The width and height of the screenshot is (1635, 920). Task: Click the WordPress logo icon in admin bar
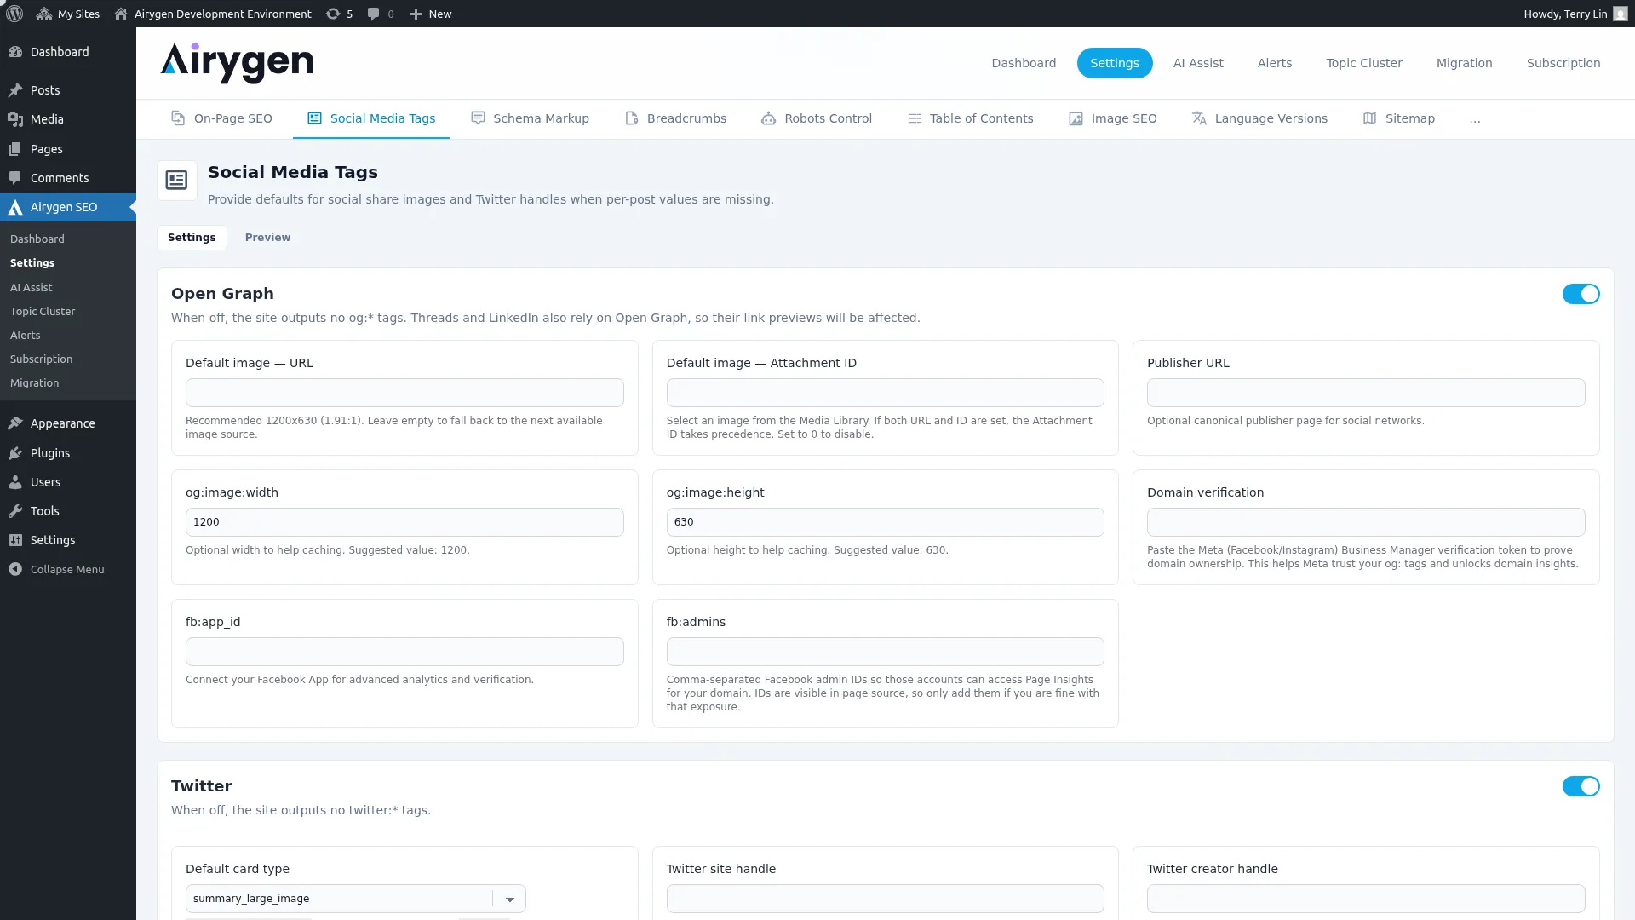pyautogui.click(x=14, y=14)
